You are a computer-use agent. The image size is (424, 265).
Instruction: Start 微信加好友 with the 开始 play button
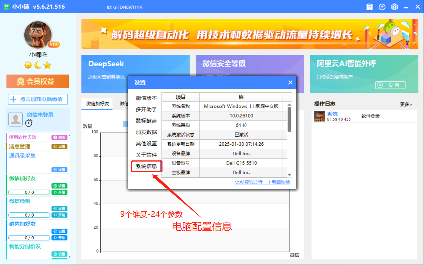(59, 192)
